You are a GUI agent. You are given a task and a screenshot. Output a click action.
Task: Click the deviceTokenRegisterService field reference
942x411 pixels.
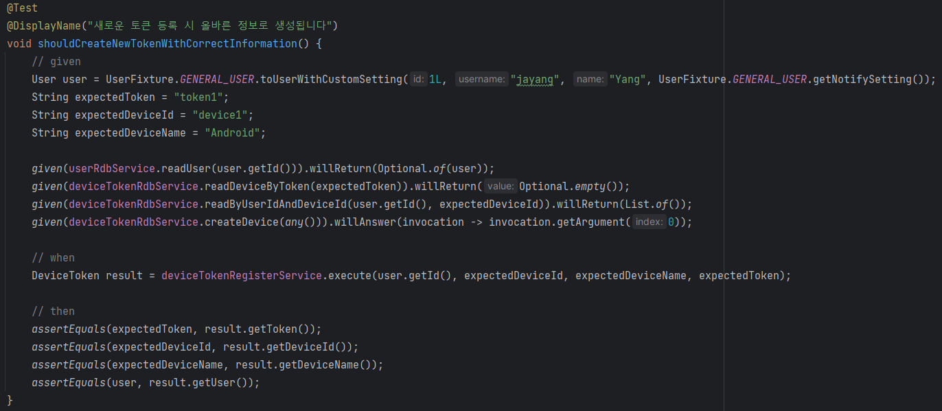click(x=242, y=276)
